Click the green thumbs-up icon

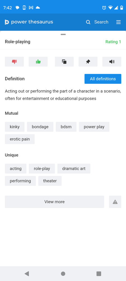(38, 62)
